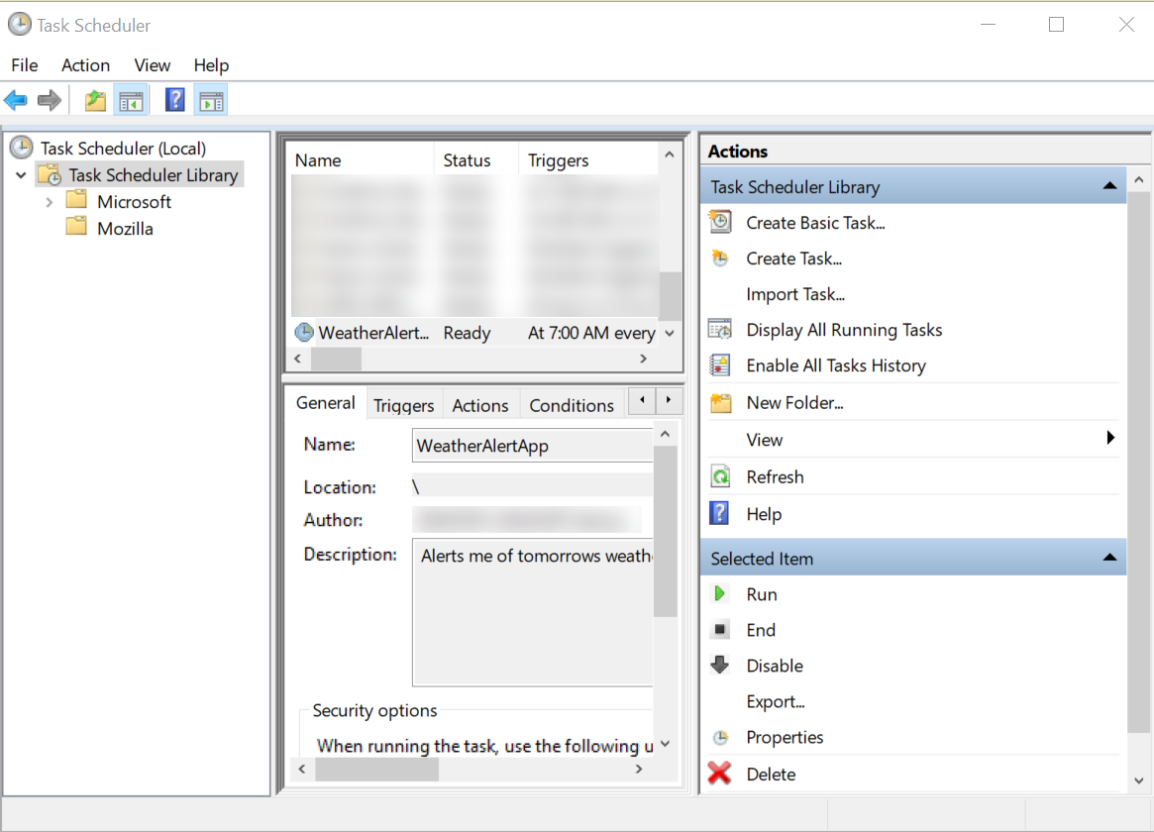This screenshot has height=832, width=1154.
Task: Open the View menu
Action: [x=153, y=65]
